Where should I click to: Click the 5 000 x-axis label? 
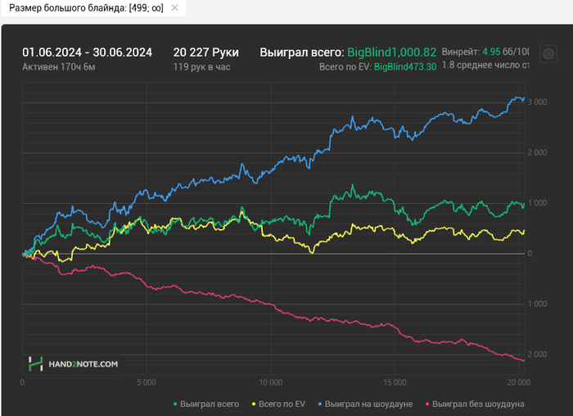tap(147, 382)
